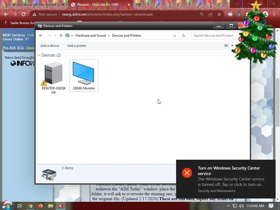Open Task View on the taskbar

[x=20, y=206]
